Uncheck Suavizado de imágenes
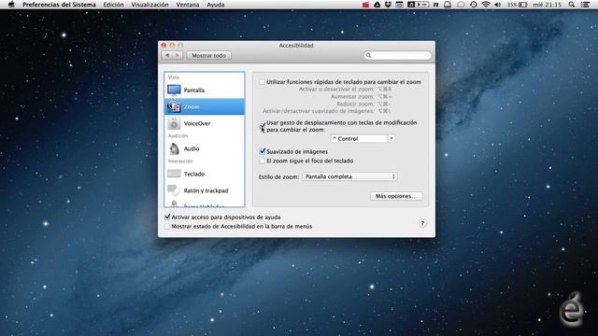Image resolution: width=598 pixels, height=336 pixels. click(x=262, y=151)
